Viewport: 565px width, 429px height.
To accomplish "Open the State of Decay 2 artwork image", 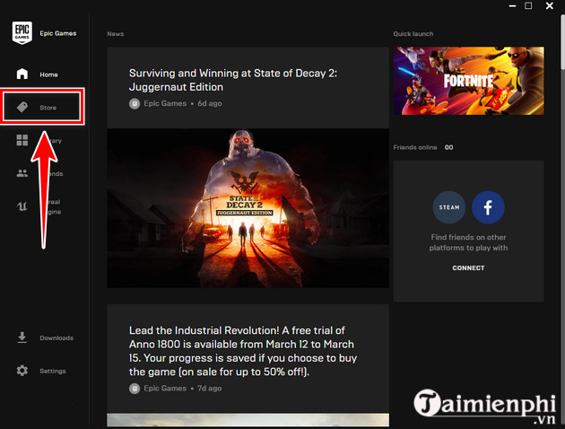I will [248, 208].
